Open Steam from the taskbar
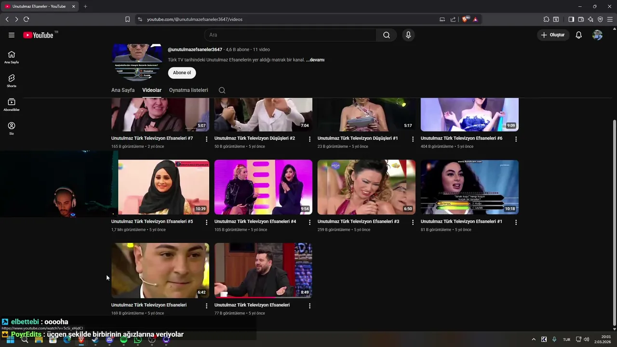The height and width of the screenshot is (347, 617). click(x=95, y=340)
